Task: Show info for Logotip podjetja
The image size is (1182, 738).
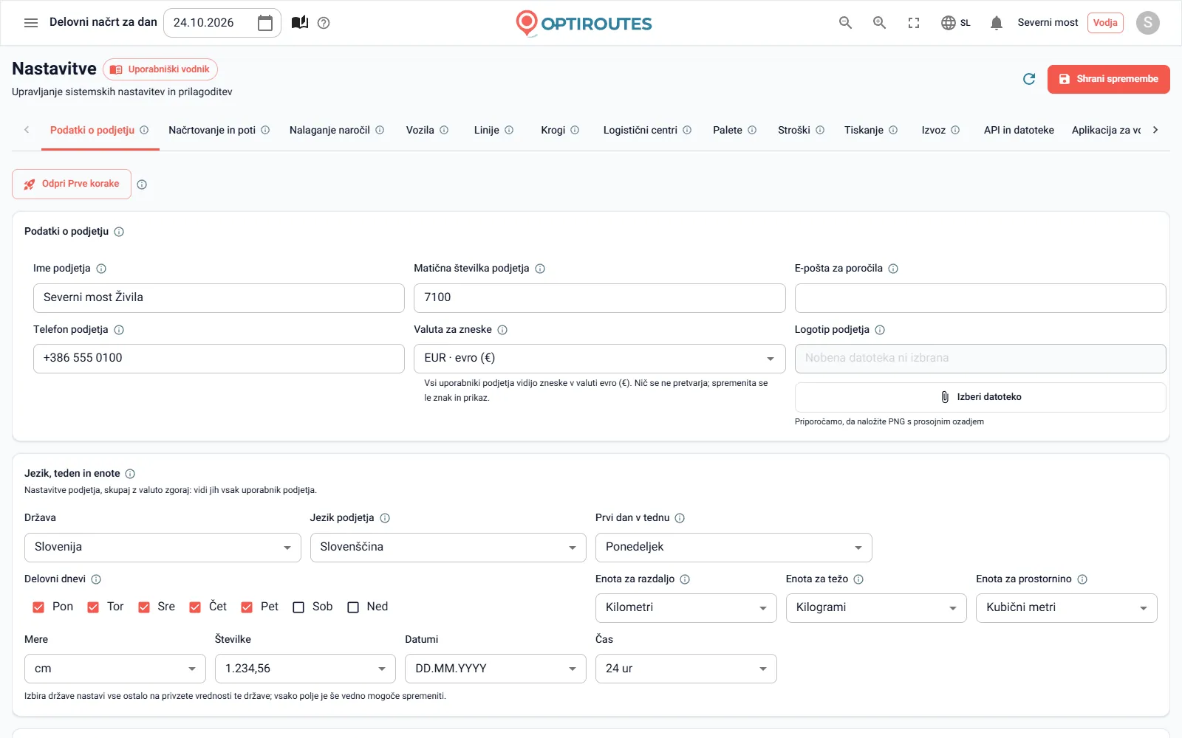Action: [880, 330]
